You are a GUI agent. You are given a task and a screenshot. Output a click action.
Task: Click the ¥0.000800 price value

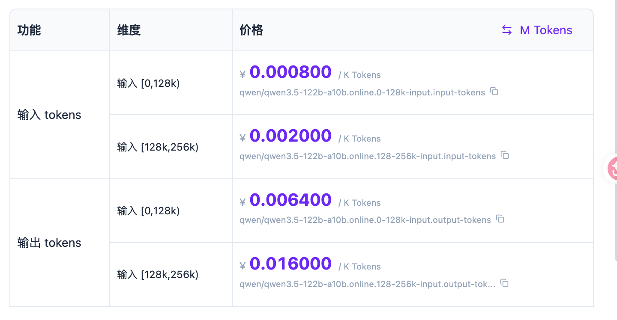tap(290, 72)
